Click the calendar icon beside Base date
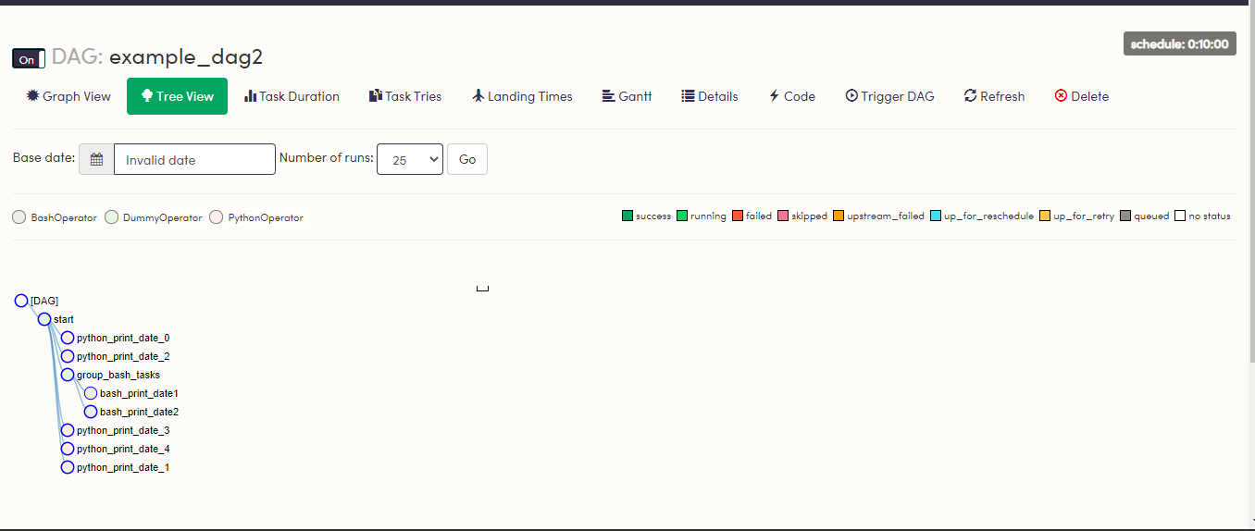This screenshot has width=1255, height=531. (96, 159)
